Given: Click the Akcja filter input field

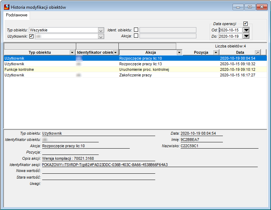Looking at the screenshot, I should pyautogui.click(x=168, y=36).
